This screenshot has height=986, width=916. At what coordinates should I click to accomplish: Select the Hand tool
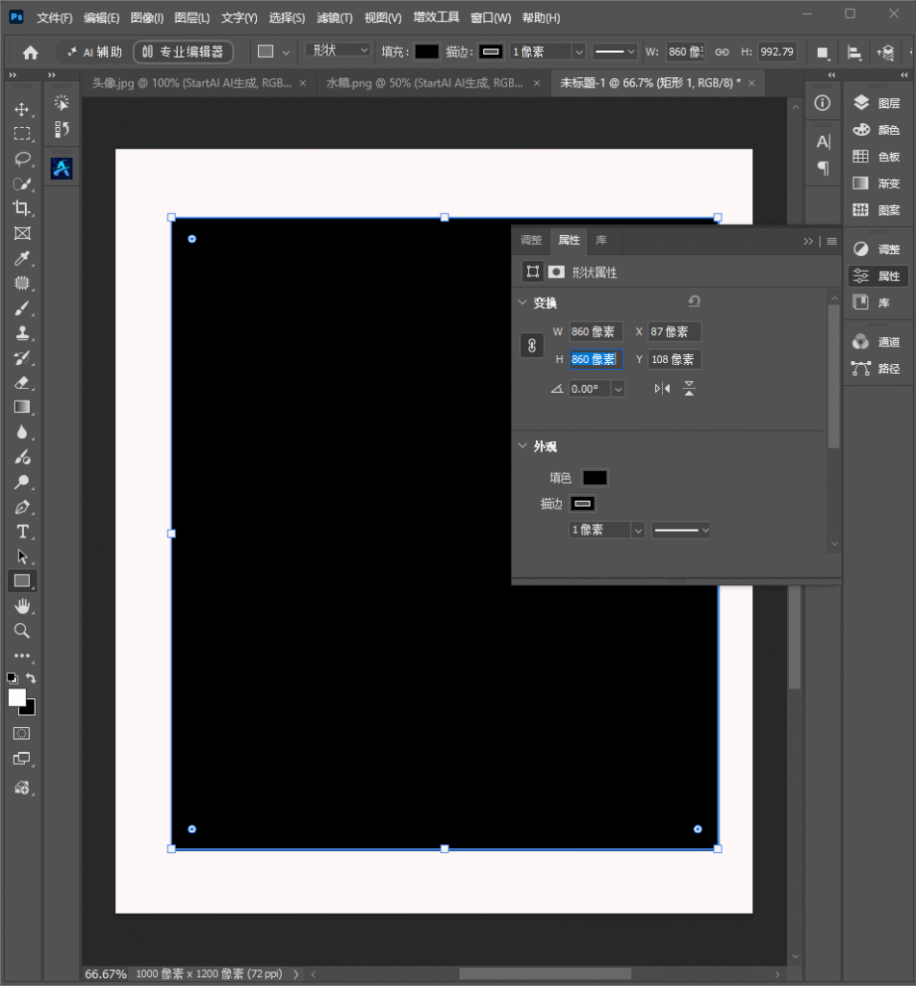coord(22,607)
